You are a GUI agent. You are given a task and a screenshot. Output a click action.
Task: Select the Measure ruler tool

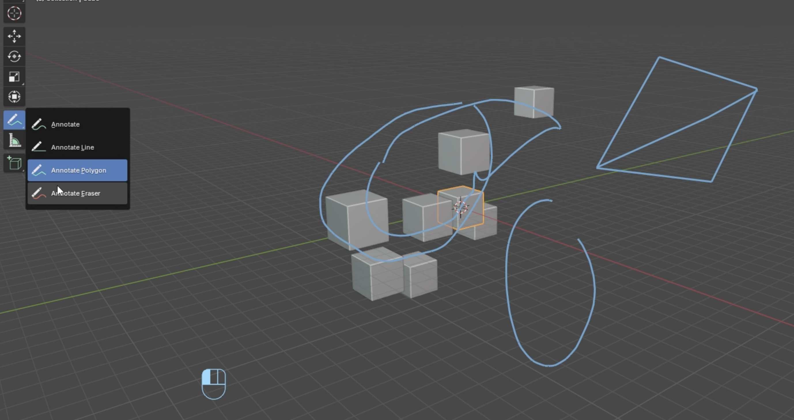coord(14,140)
